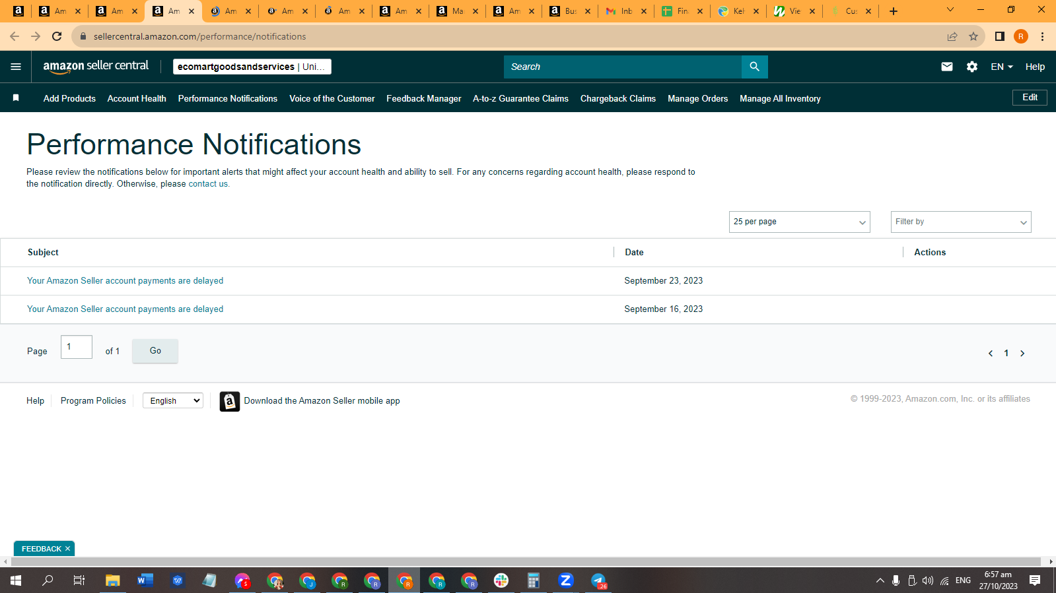Open a new browser tab

[893, 11]
